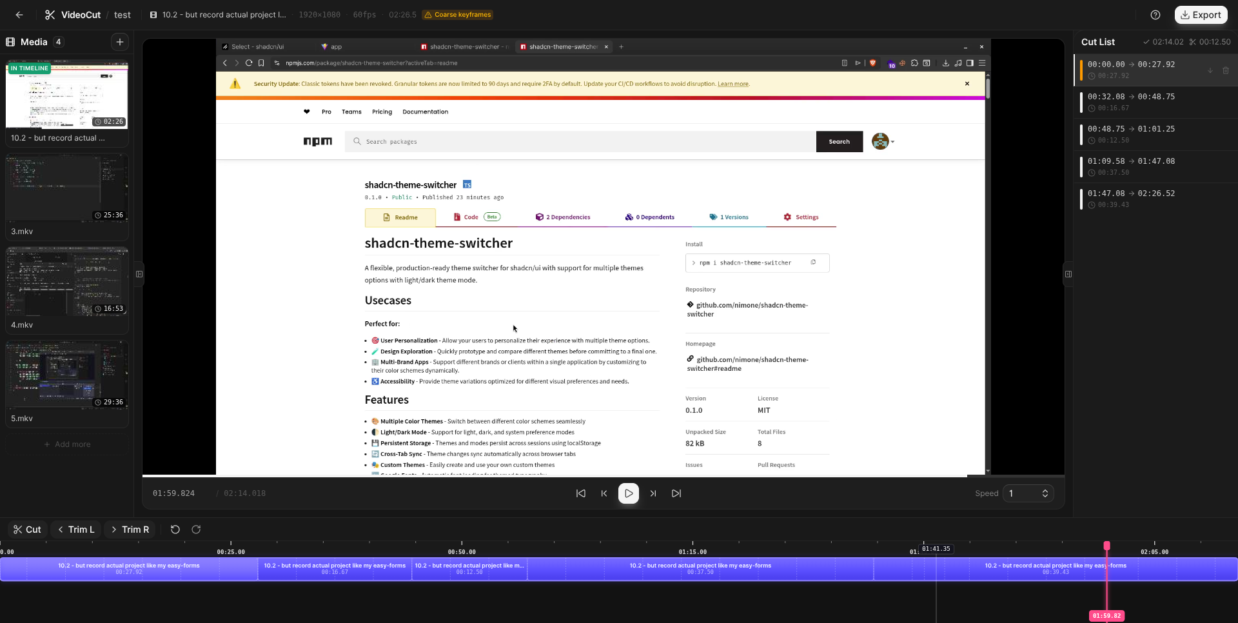Step back one frame
This screenshot has height=623, width=1238.
pyautogui.click(x=604, y=493)
